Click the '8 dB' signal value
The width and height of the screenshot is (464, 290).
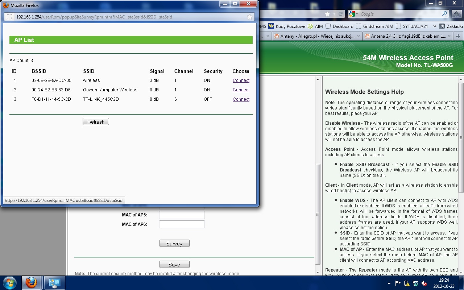[x=154, y=99]
